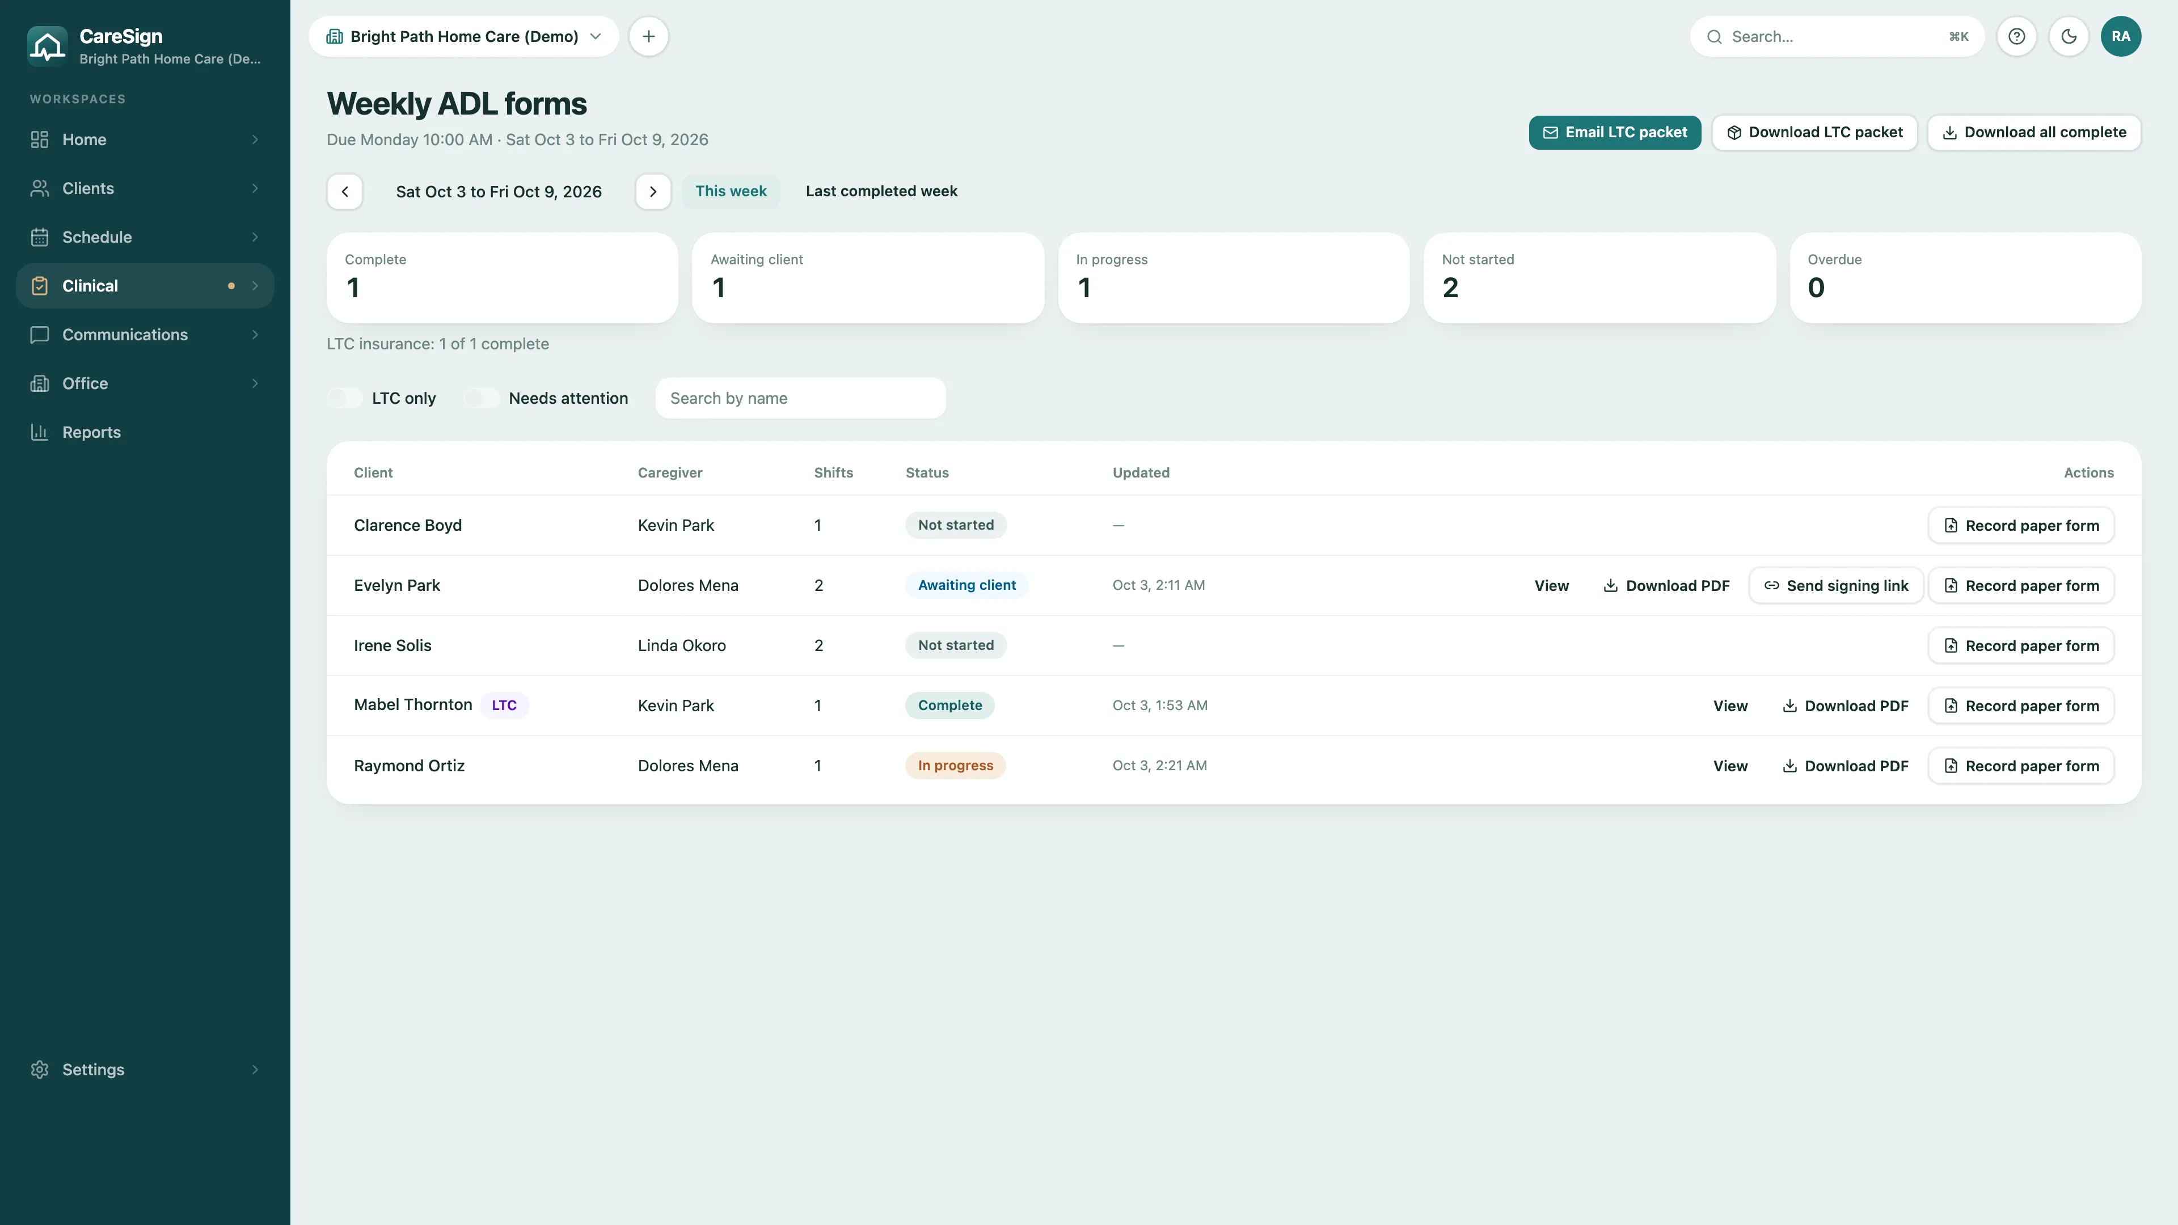View Mabel Thornton's form
The height and width of the screenshot is (1225, 2178).
pyautogui.click(x=1730, y=706)
